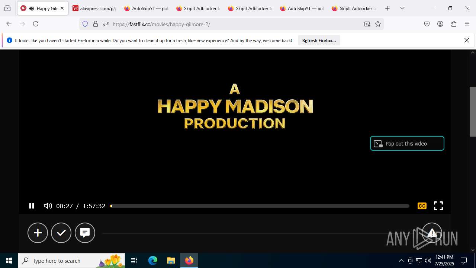Reload the current page
This screenshot has width=476, height=268.
[36, 24]
